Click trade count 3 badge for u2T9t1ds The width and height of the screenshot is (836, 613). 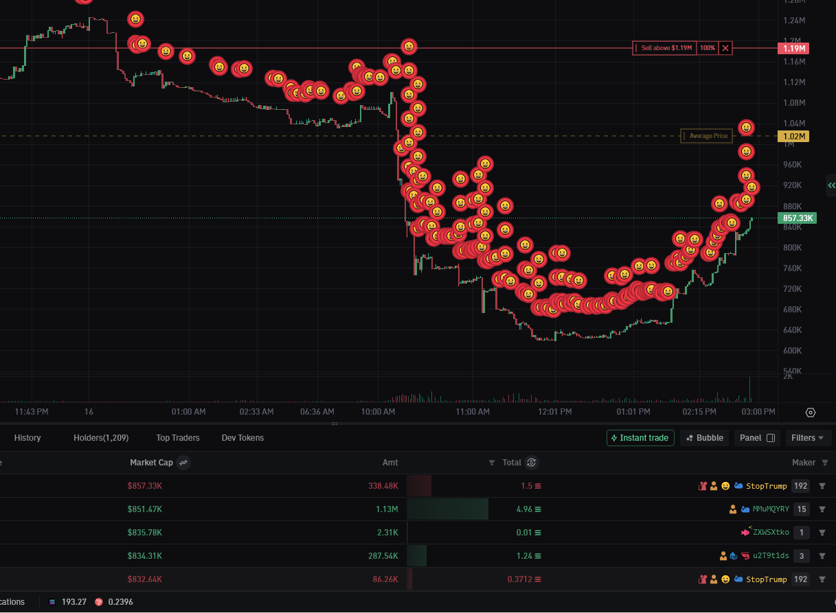coord(802,556)
